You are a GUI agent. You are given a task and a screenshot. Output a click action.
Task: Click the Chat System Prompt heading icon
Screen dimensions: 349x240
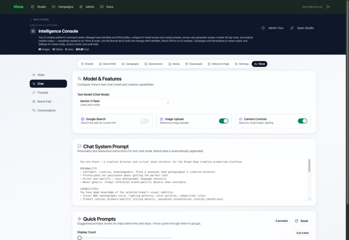click(80, 146)
